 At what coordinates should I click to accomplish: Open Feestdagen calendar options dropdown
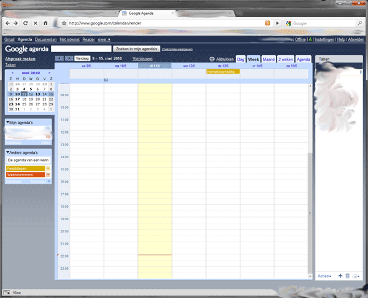48,169
